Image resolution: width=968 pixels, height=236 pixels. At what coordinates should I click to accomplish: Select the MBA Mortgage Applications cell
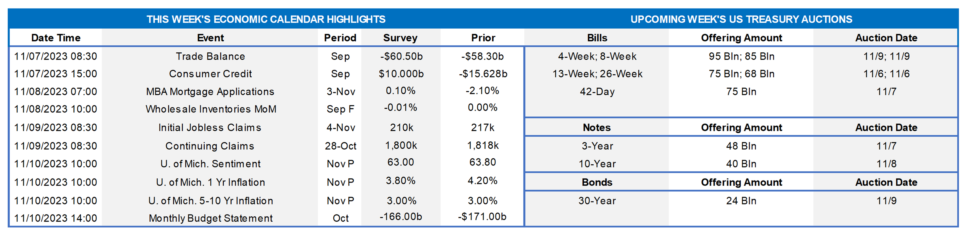tap(210, 91)
